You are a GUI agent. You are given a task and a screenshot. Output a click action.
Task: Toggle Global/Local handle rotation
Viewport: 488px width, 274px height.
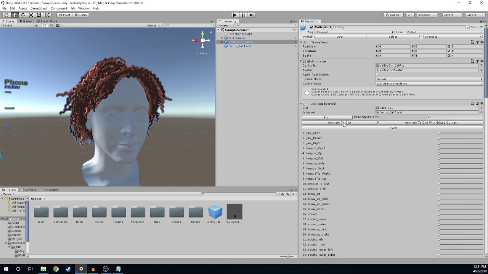[x=81, y=15]
